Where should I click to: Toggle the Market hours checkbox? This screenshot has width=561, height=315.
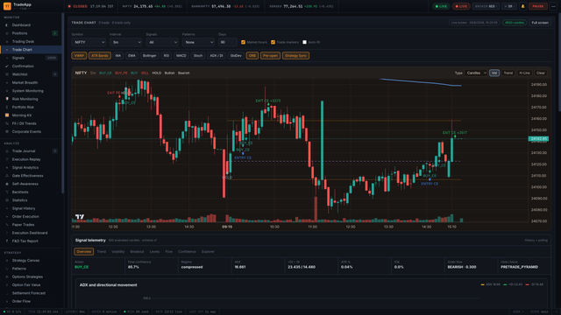(244, 42)
